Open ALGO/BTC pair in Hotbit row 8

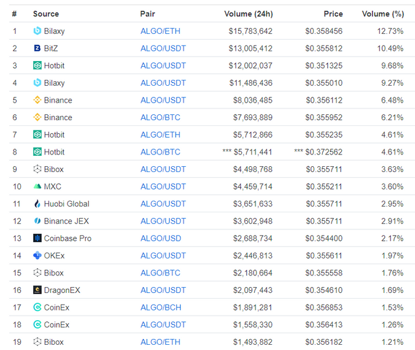point(160,152)
